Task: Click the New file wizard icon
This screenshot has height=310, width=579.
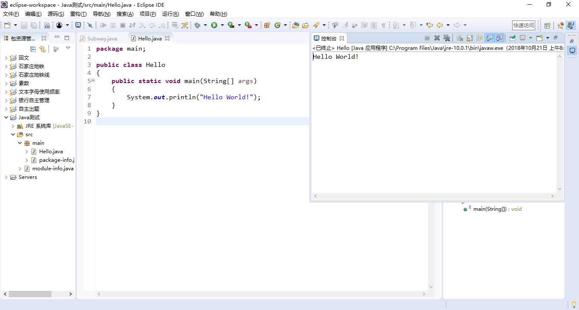Action: pos(7,25)
